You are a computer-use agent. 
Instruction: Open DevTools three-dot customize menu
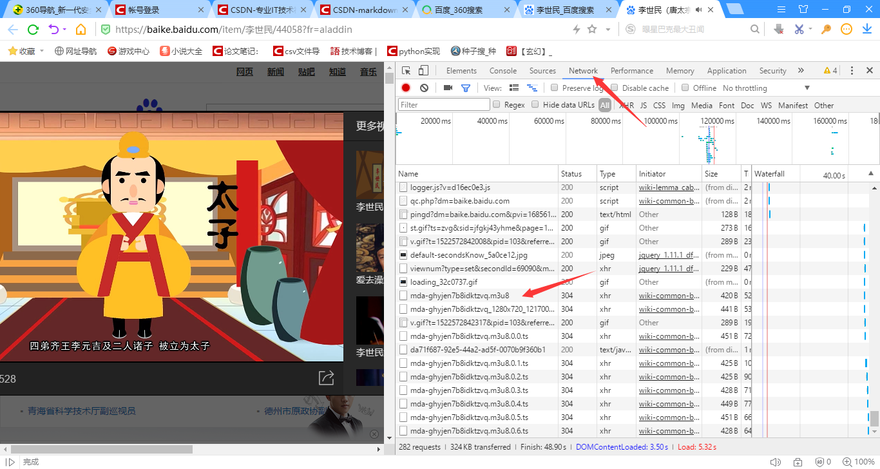click(x=852, y=71)
